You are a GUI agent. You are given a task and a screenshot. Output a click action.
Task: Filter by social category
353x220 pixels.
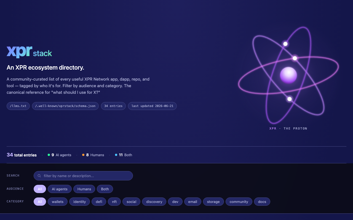pyautogui.click(x=132, y=202)
